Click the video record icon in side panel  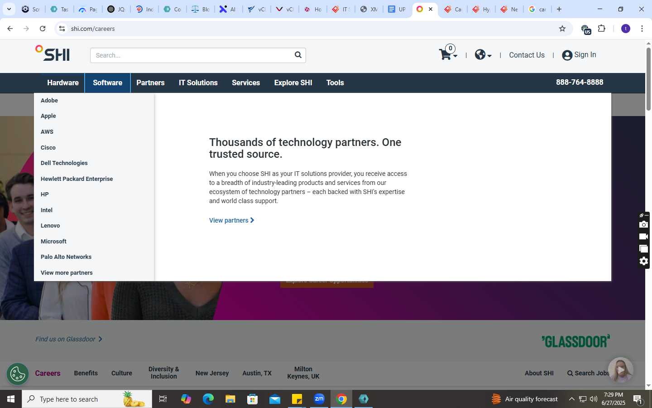[643, 236]
